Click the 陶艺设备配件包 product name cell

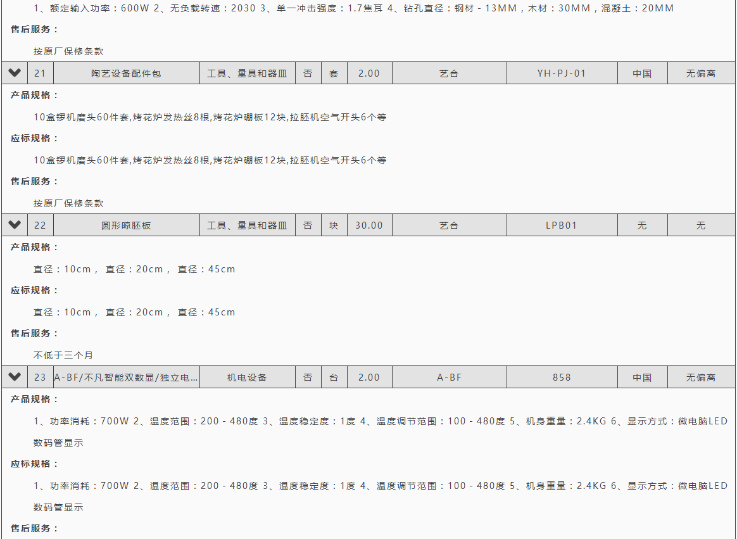pyautogui.click(x=126, y=73)
